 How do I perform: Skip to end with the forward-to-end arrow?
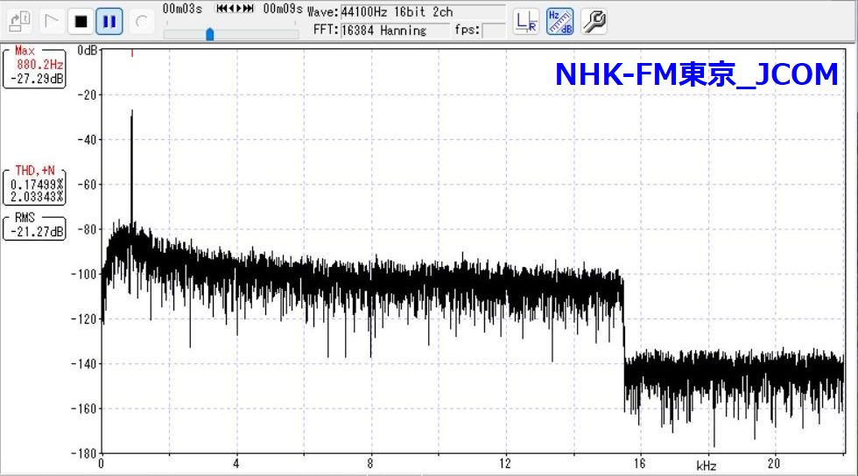pyautogui.click(x=250, y=9)
